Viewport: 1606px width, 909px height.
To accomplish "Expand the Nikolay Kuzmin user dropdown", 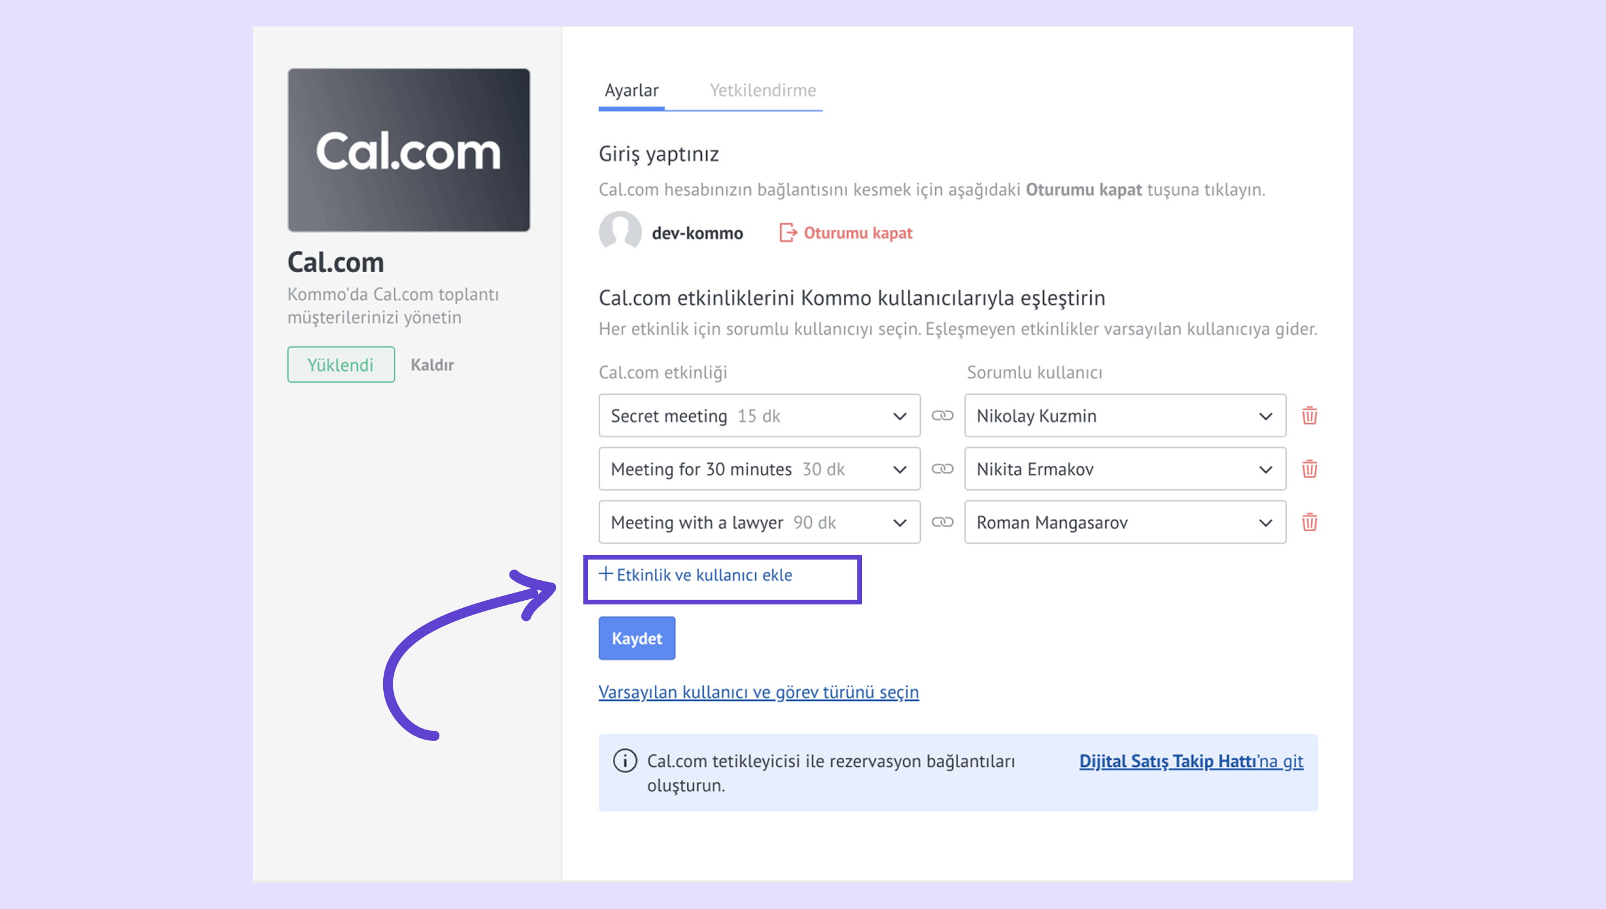I will click(x=1125, y=416).
